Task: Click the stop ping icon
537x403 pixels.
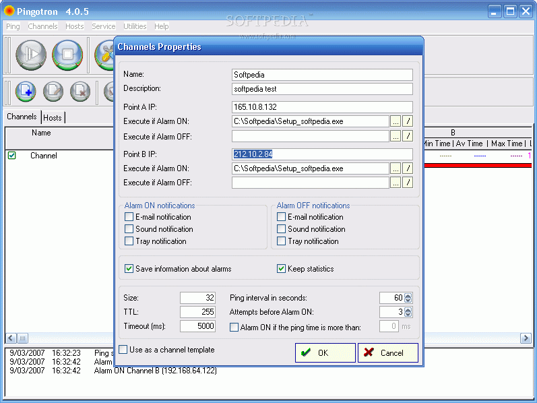Action: [67, 55]
